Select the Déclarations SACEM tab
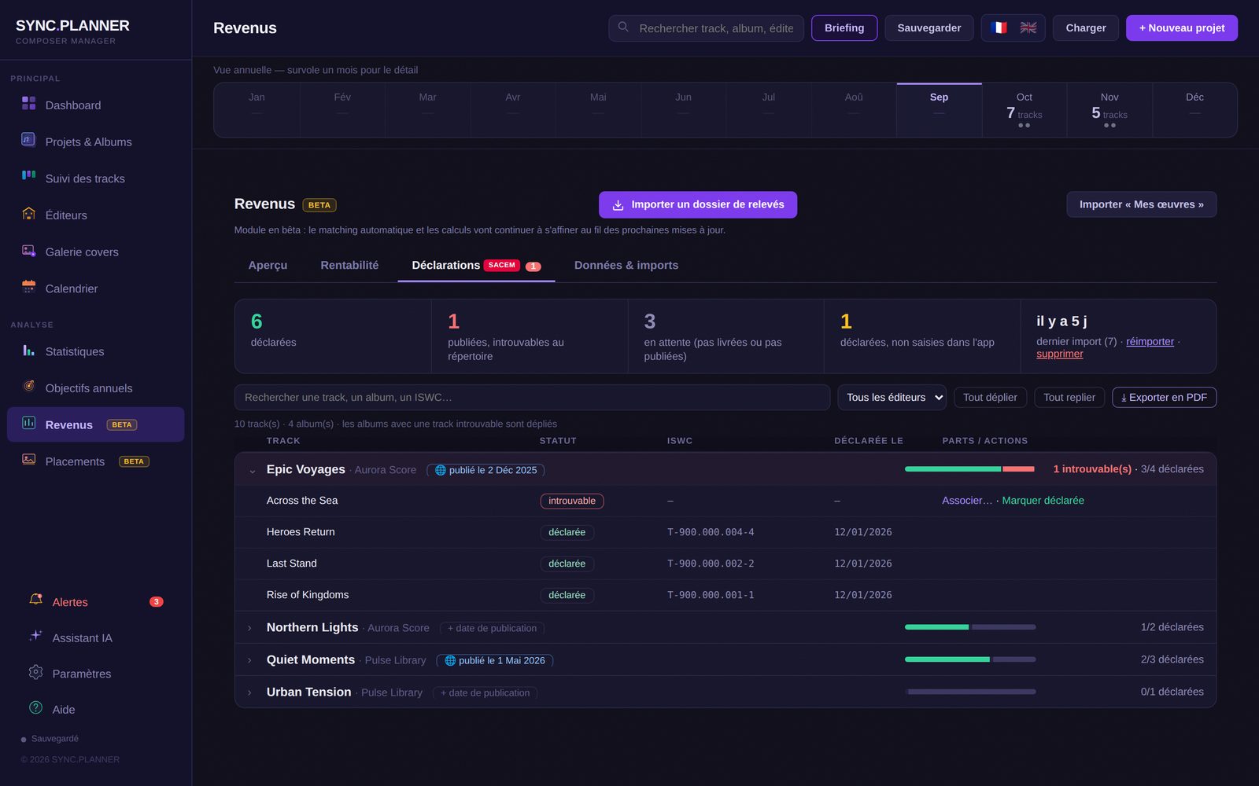Image resolution: width=1259 pixels, height=786 pixels. click(x=476, y=266)
